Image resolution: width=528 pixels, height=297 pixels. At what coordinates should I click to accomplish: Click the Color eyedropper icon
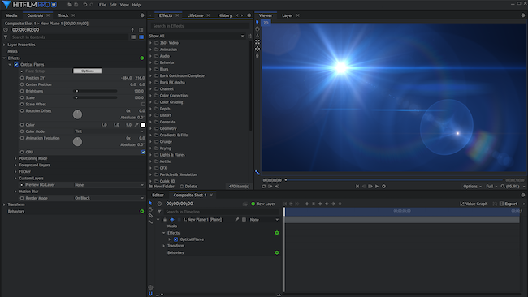(136, 125)
